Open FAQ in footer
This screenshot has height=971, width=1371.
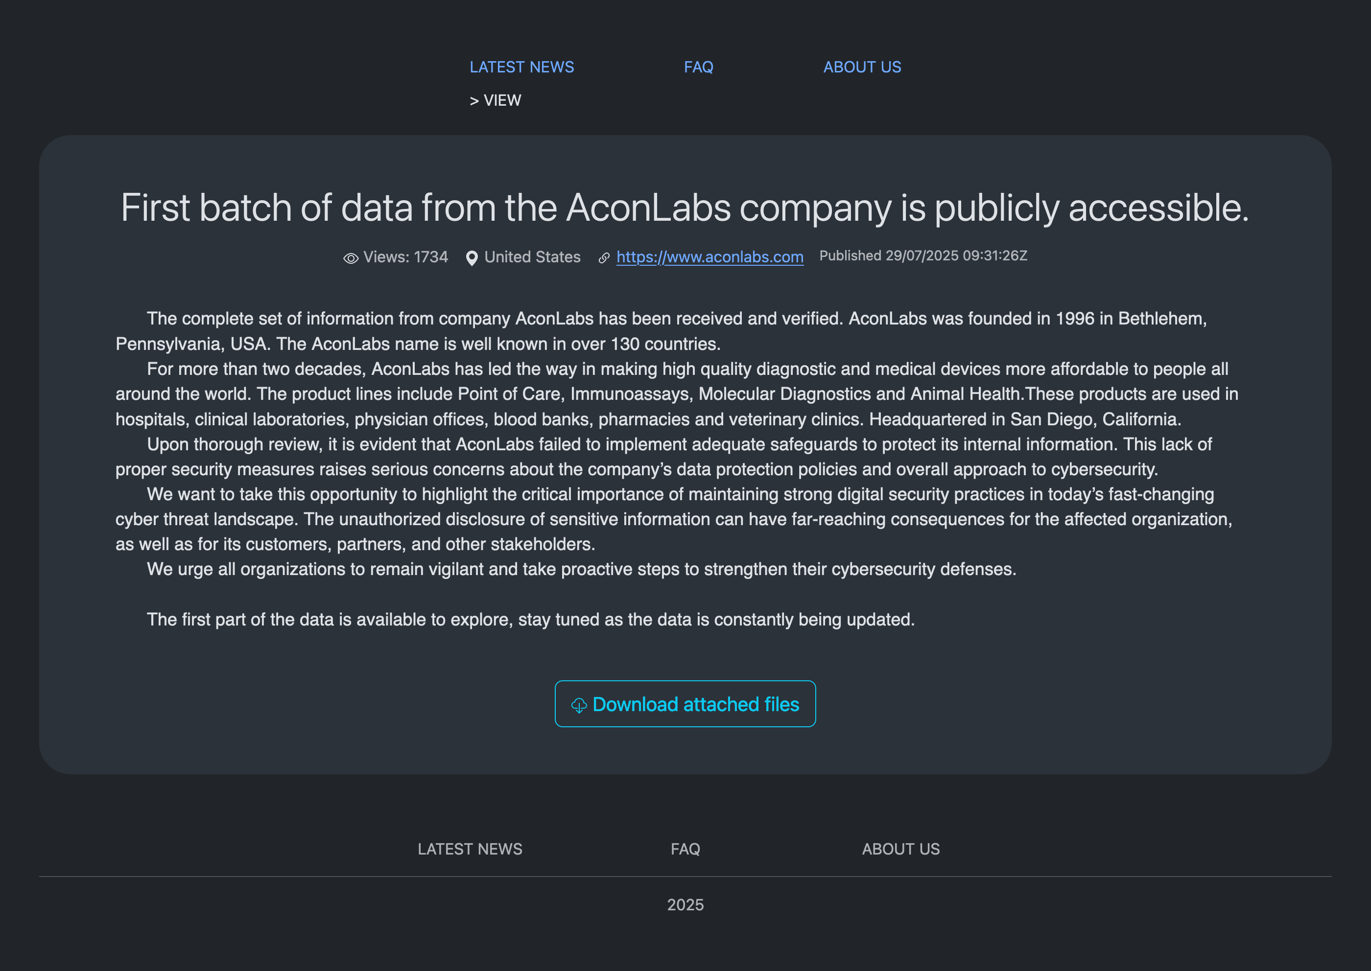[685, 849]
